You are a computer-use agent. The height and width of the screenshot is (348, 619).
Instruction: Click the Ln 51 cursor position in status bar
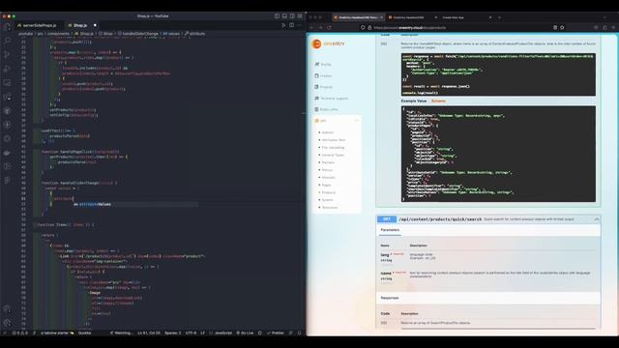point(149,333)
